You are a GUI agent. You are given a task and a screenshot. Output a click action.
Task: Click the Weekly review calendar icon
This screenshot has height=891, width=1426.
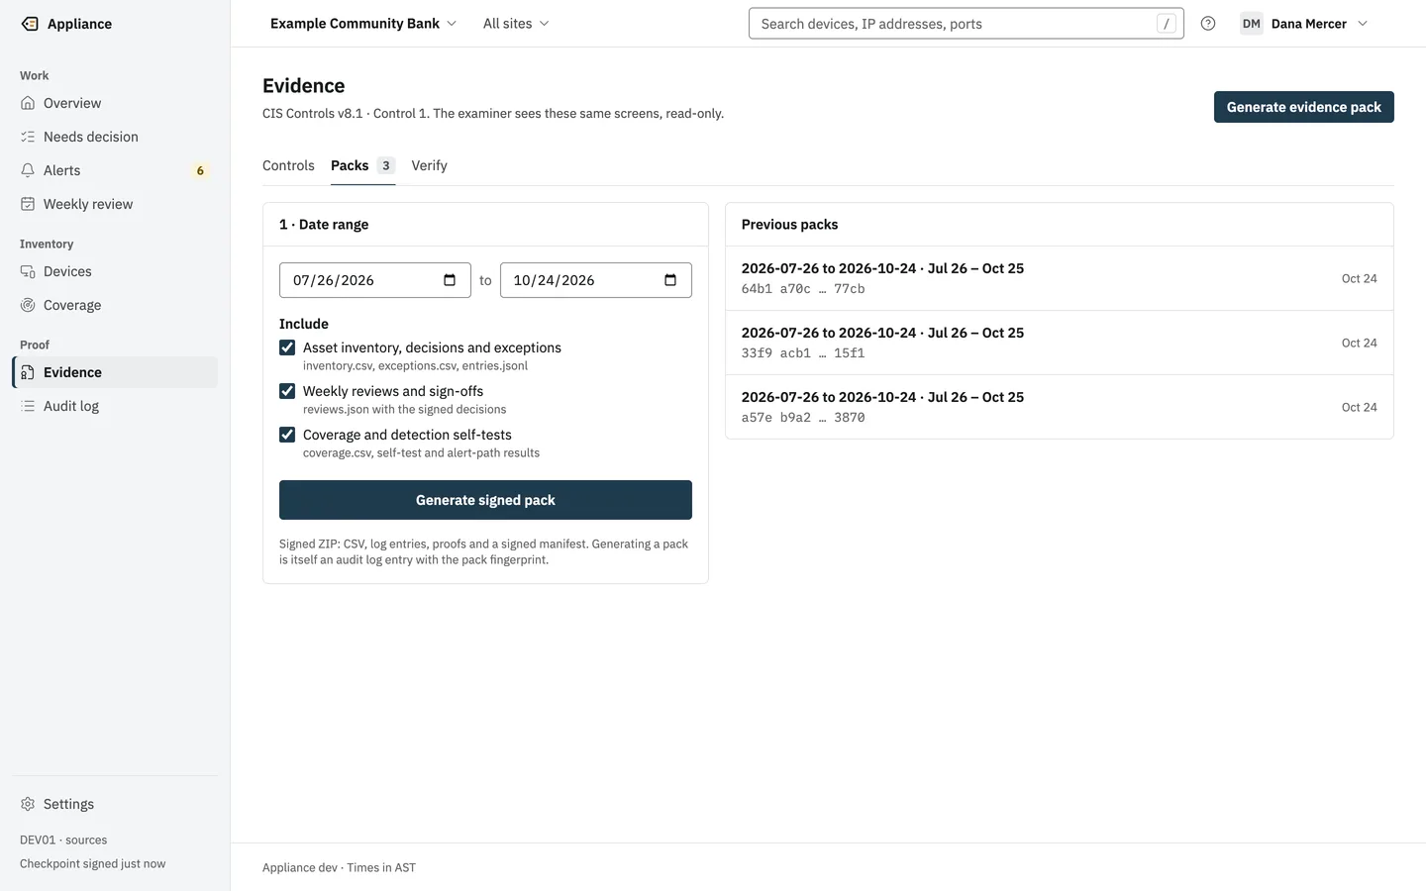click(x=28, y=204)
